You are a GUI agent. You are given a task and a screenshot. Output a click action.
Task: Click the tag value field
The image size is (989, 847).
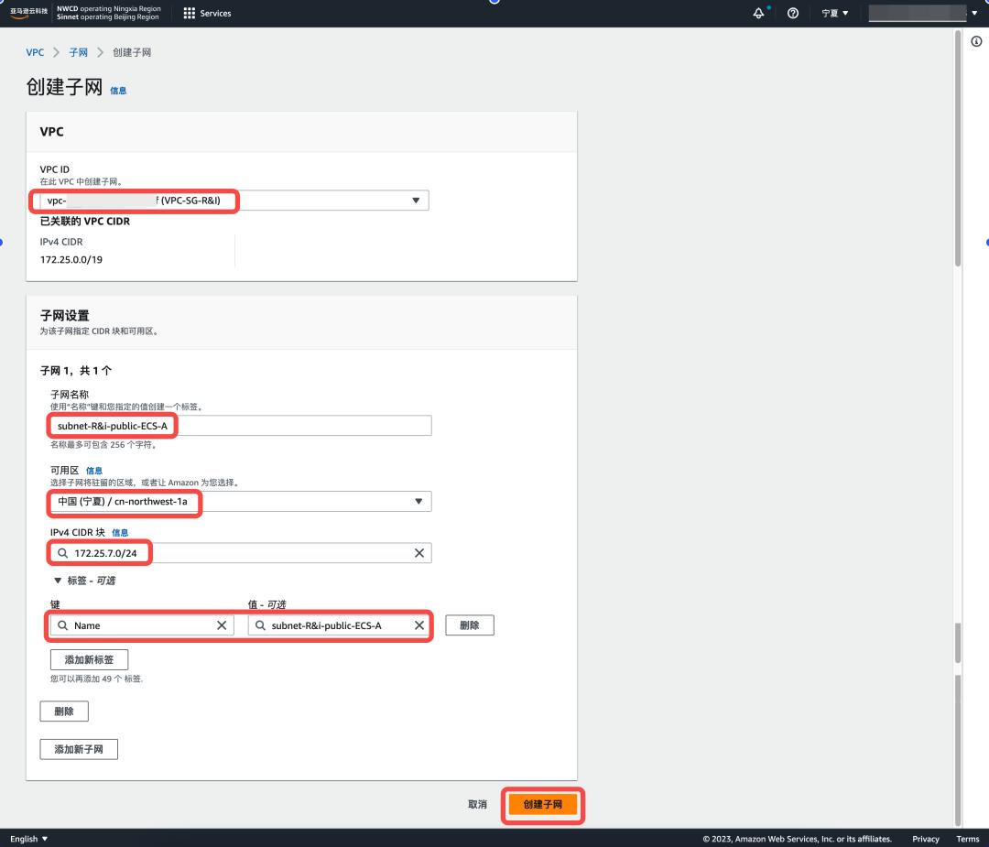(x=340, y=625)
